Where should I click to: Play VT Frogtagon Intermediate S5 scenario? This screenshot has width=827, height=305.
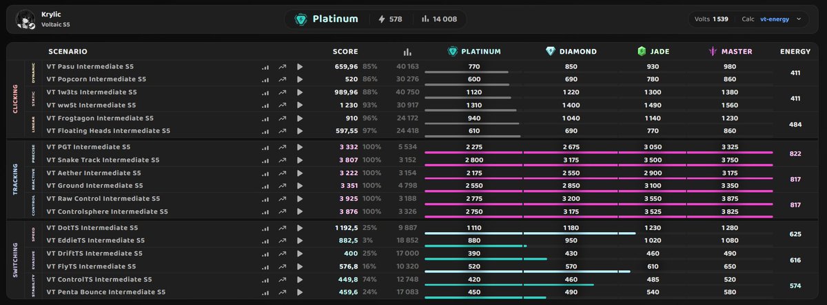click(x=300, y=118)
